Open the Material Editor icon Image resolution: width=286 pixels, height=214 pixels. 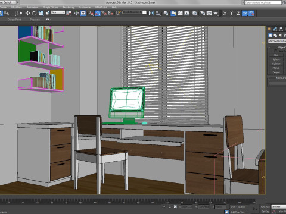tap(195, 13)
